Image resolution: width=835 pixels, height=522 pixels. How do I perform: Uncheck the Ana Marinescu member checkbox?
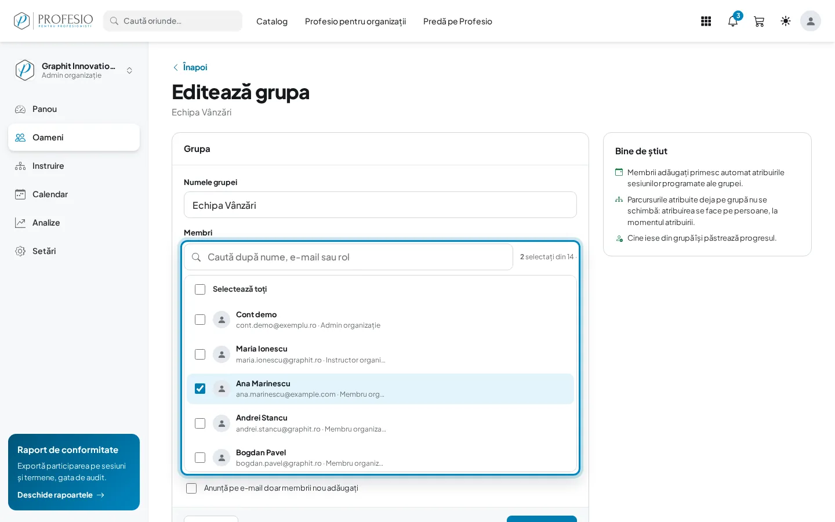coord(200,389)
